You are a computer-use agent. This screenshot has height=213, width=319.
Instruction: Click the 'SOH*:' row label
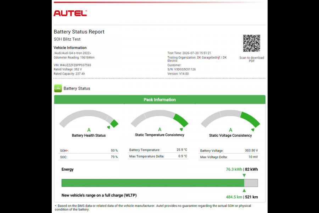tap(64, 151)
